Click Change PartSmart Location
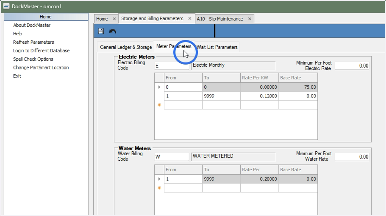The image size is (386, 216). [x=41, y=67]
